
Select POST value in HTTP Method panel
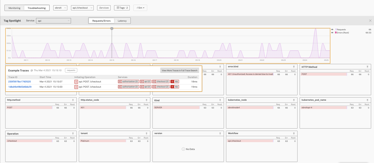(x=324, y=74)
